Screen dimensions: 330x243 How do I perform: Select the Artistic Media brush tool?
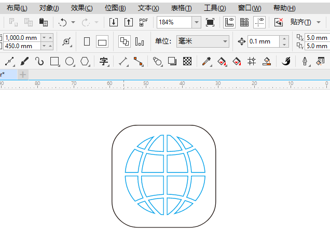pos(24,61)
